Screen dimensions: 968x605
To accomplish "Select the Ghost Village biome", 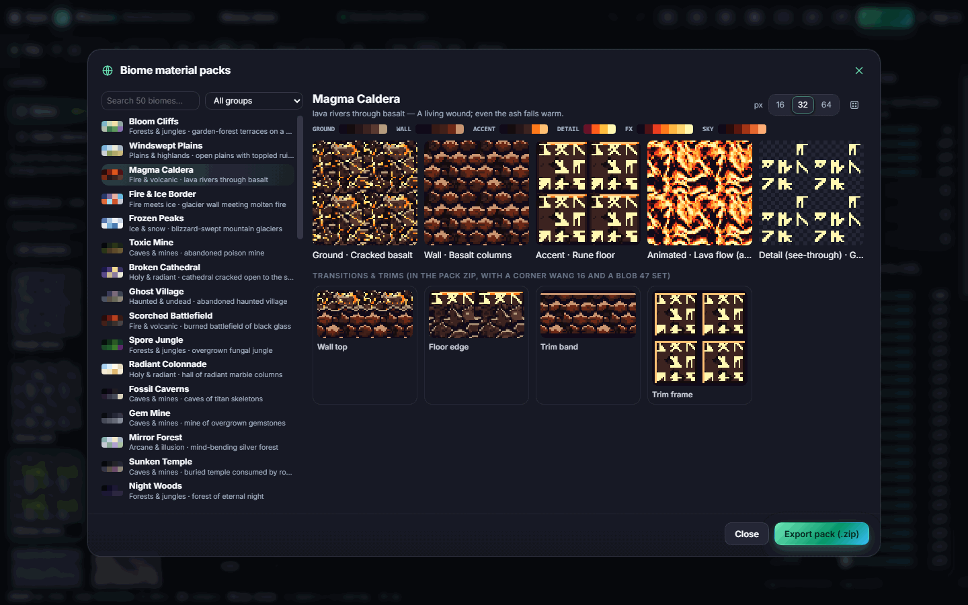I will pyautogui.click(x=198, y=296).
